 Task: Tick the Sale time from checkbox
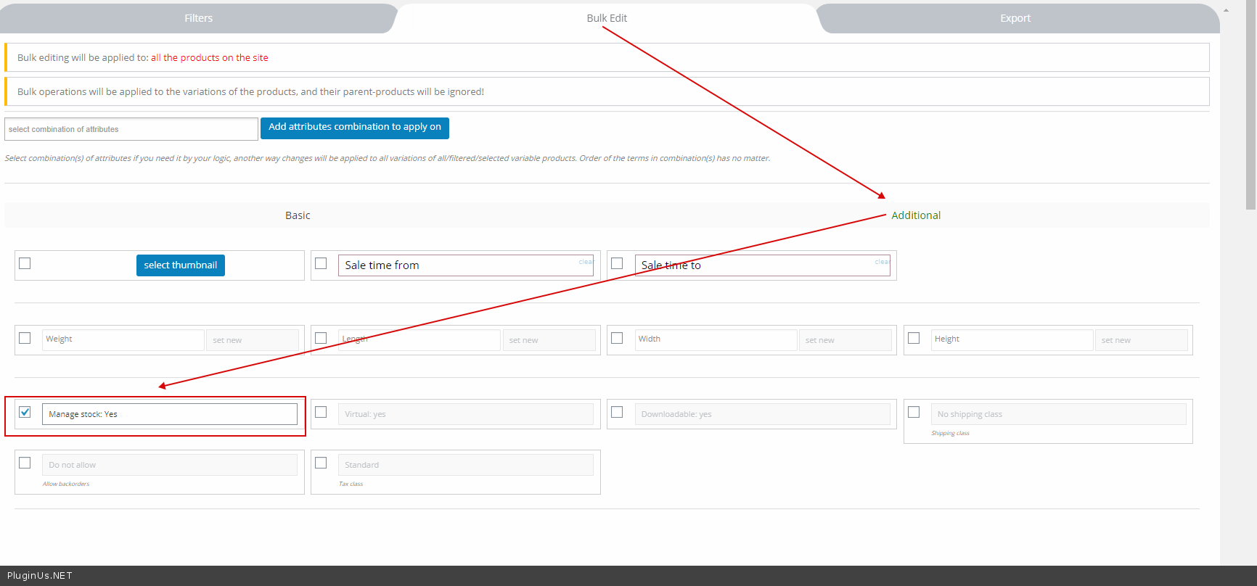click(x=321, y=263)
